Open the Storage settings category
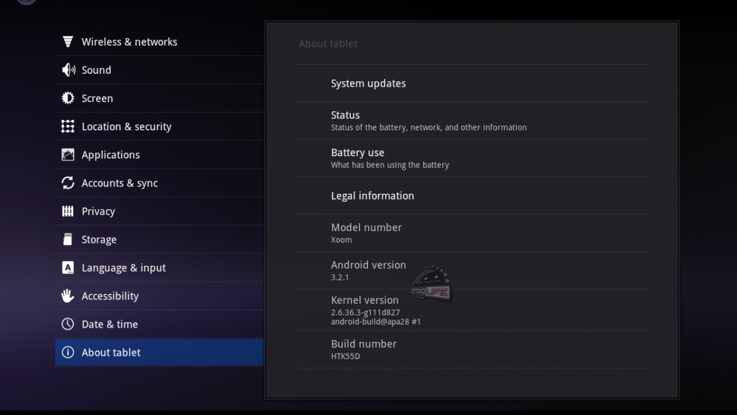Image resolution: width=737 pixels, height=415 pixels. [x=158, y=240]
